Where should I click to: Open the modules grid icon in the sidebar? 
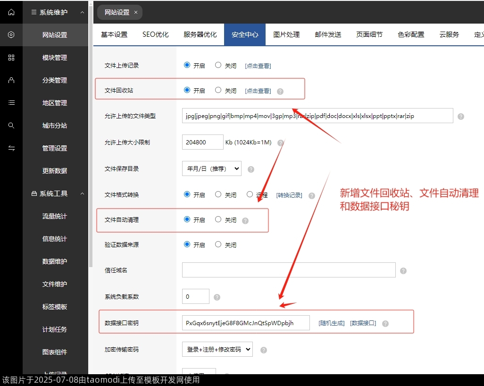pyautogui.click(x=11, y=58)
